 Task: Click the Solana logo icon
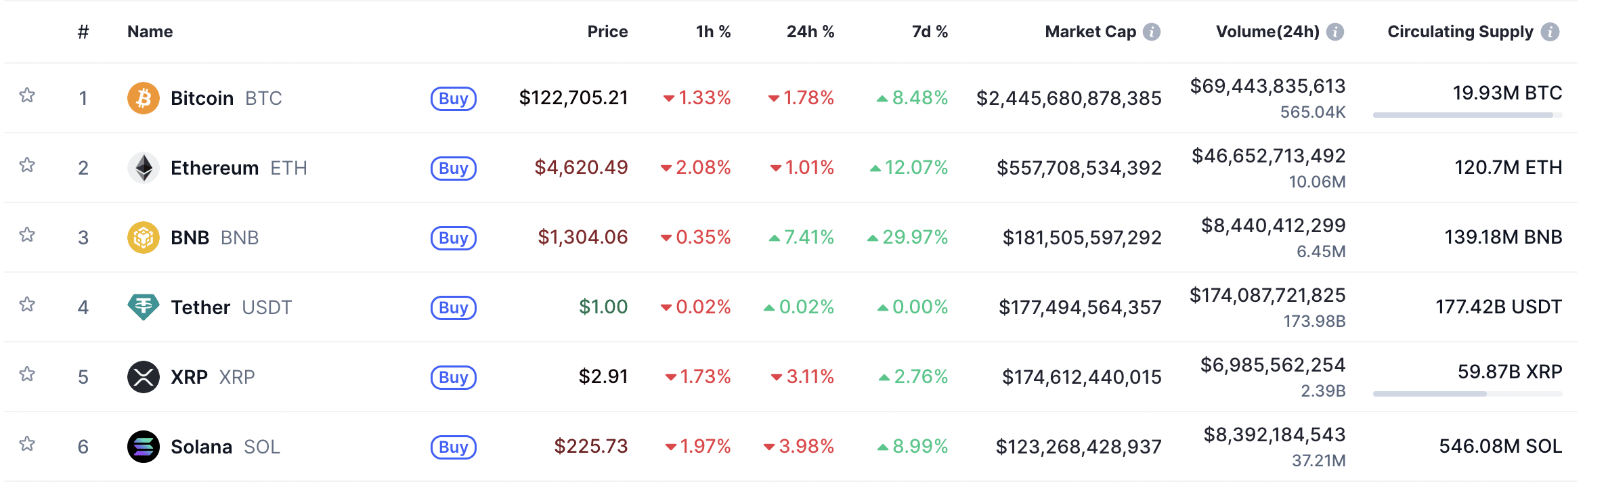pos(144,446)
